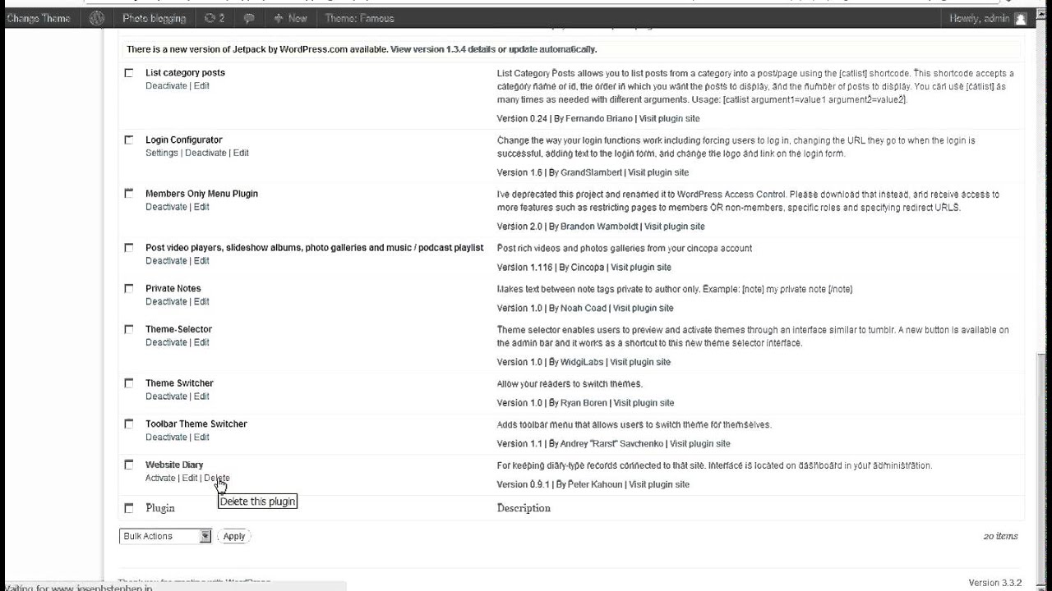Image resolution: width=1052 pixels, height=591 pixels.
Task: Open the updates icon showing 2
Action: pyautogui.click(x=215, y=18)
